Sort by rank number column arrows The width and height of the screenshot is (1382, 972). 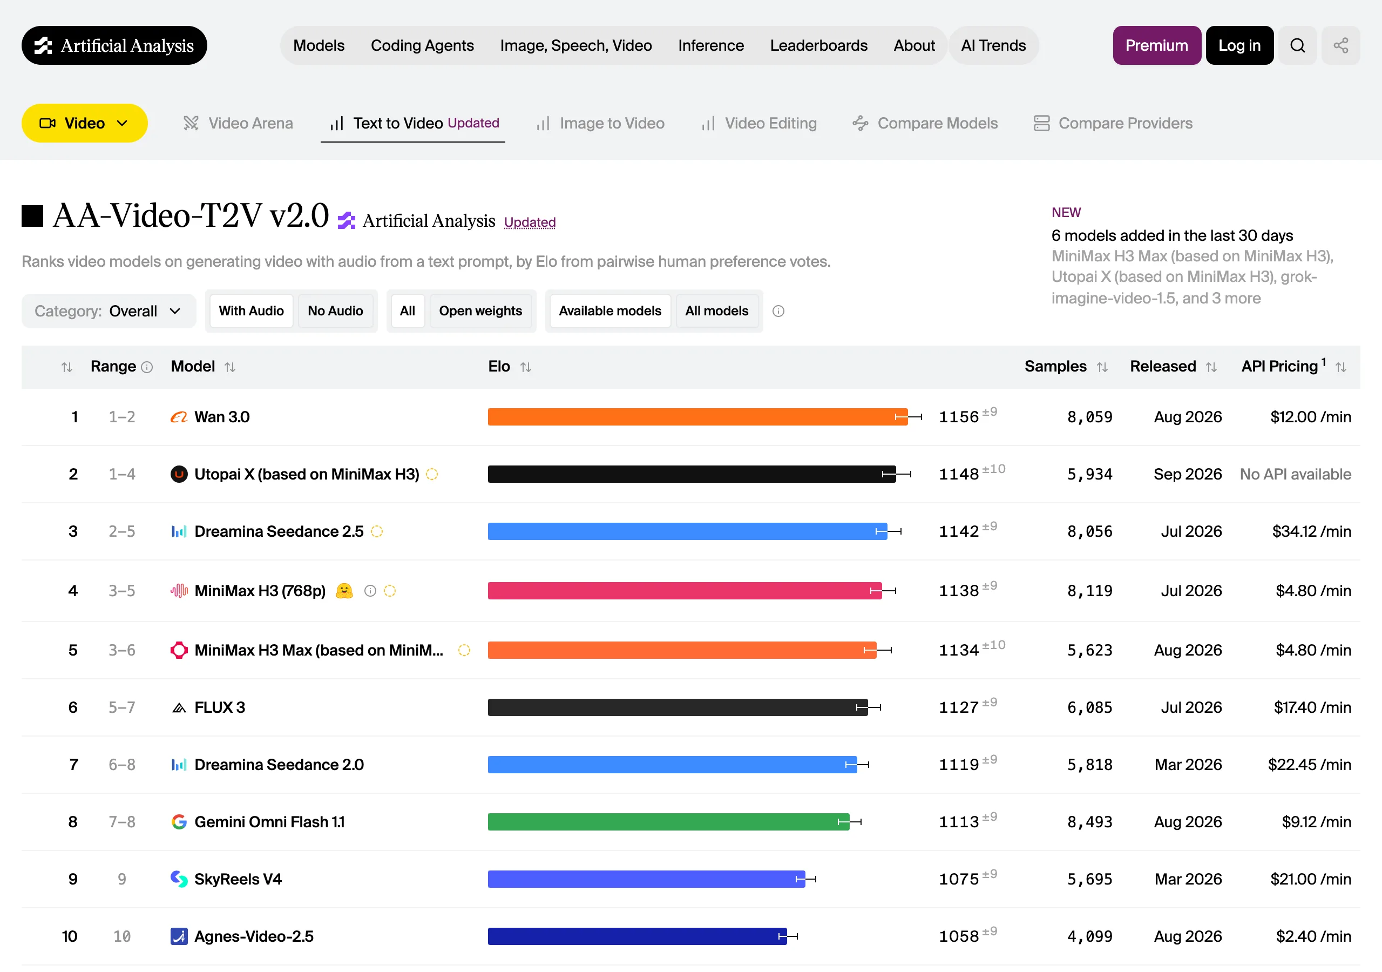click(x=67, y=367)
